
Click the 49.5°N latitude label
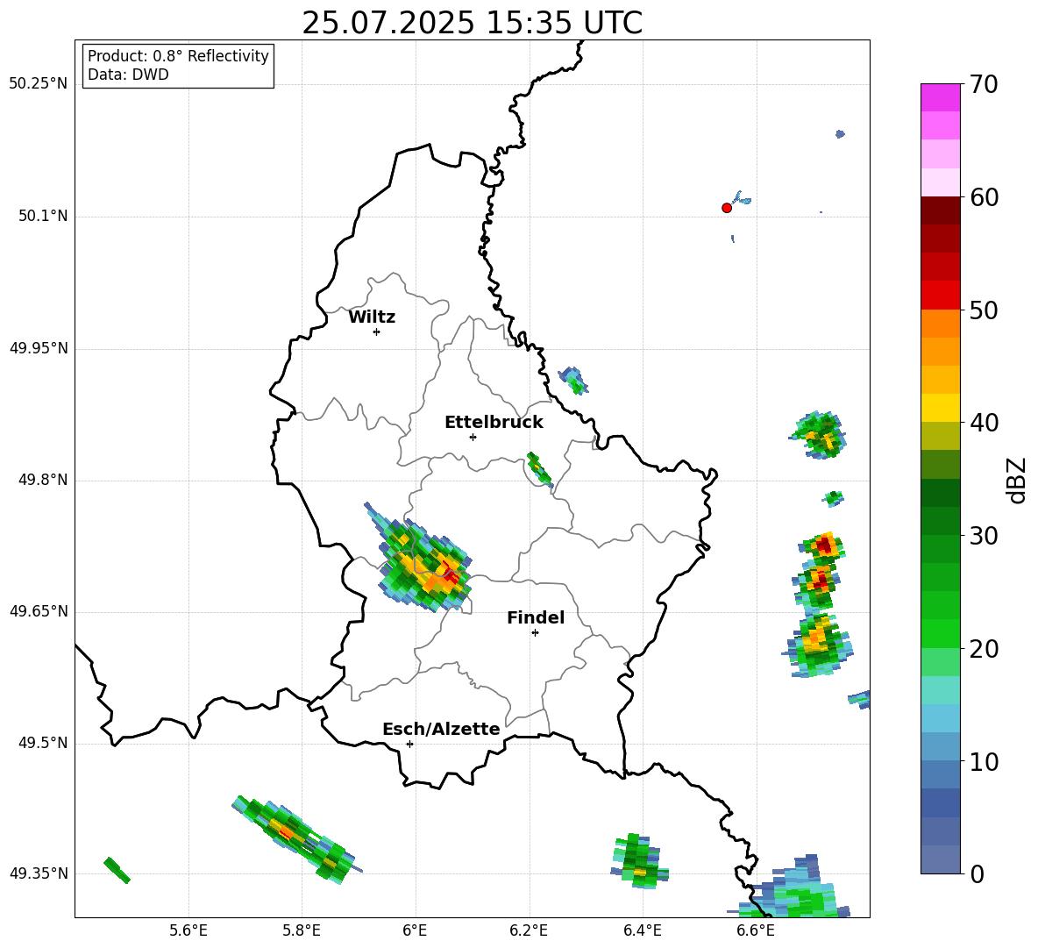[x=44, y=744]
